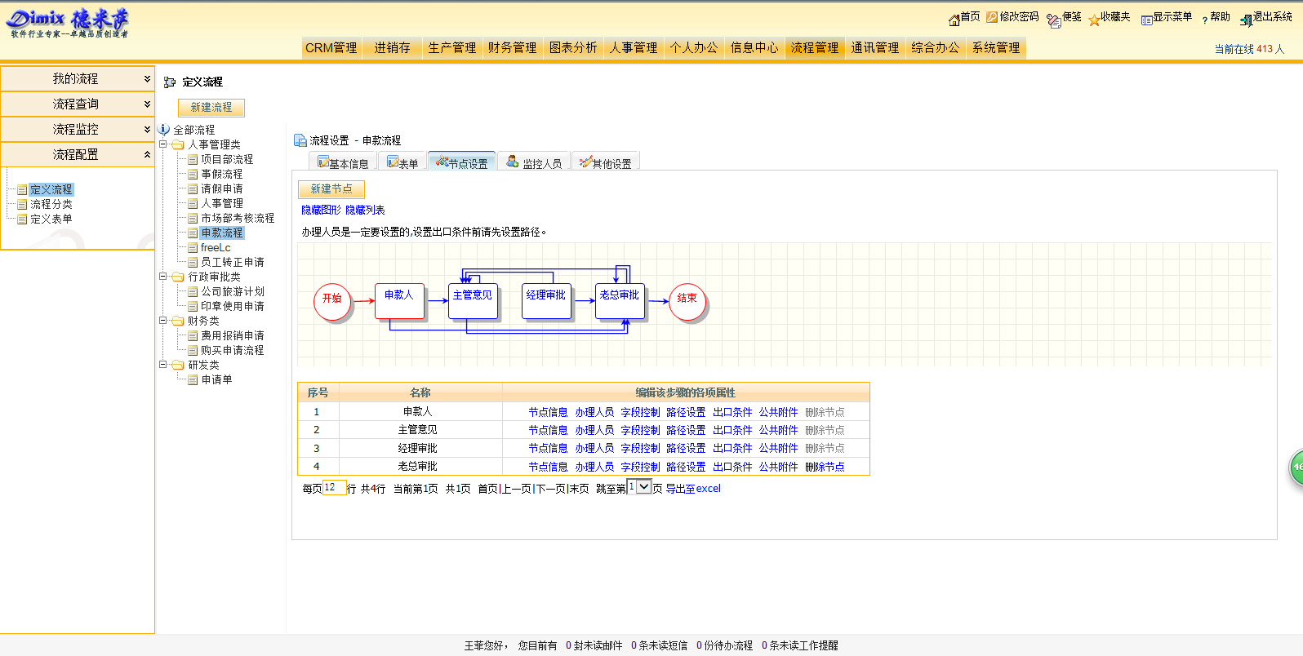This screenshot has width=1303, height=656.
Task: Open 字段控制 for 老总审批 row
Action: pos(640,467)
